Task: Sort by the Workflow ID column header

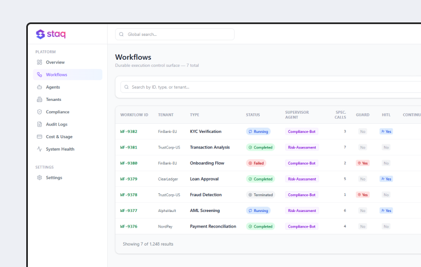Action: coord(134,115)
